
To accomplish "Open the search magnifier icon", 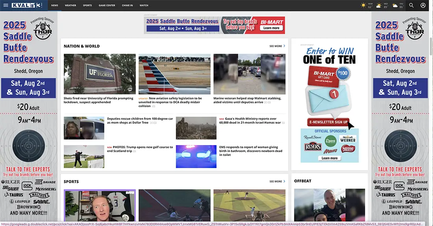I will [x=411, y=5].
